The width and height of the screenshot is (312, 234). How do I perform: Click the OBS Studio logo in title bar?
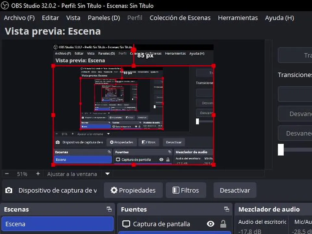[5, 6]
